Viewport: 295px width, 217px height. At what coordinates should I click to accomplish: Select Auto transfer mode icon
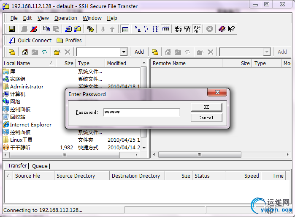197,29
